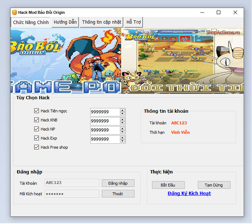Click the Hack KNB number field
Screen dimensions: 252x224
pyautogui.click(x=105, y=121)
